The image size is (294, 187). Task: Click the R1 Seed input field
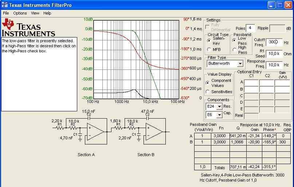[274, 54]
